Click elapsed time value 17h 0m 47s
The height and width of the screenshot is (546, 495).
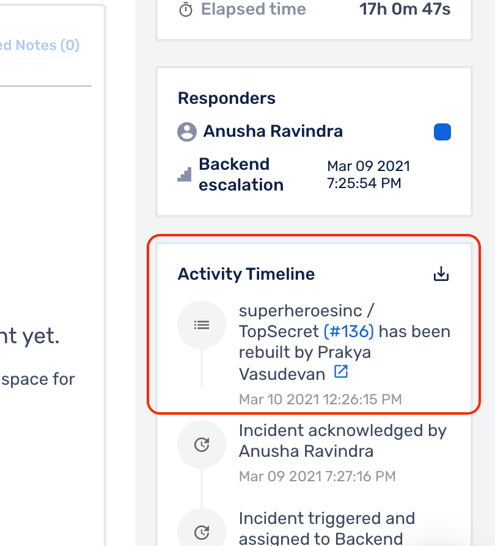pyautogui.click(x=405, y=9)
